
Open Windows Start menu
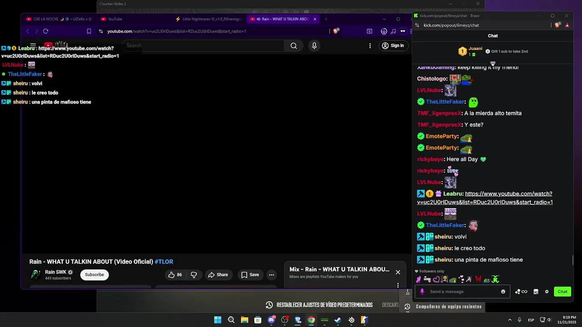click(218, 320)
